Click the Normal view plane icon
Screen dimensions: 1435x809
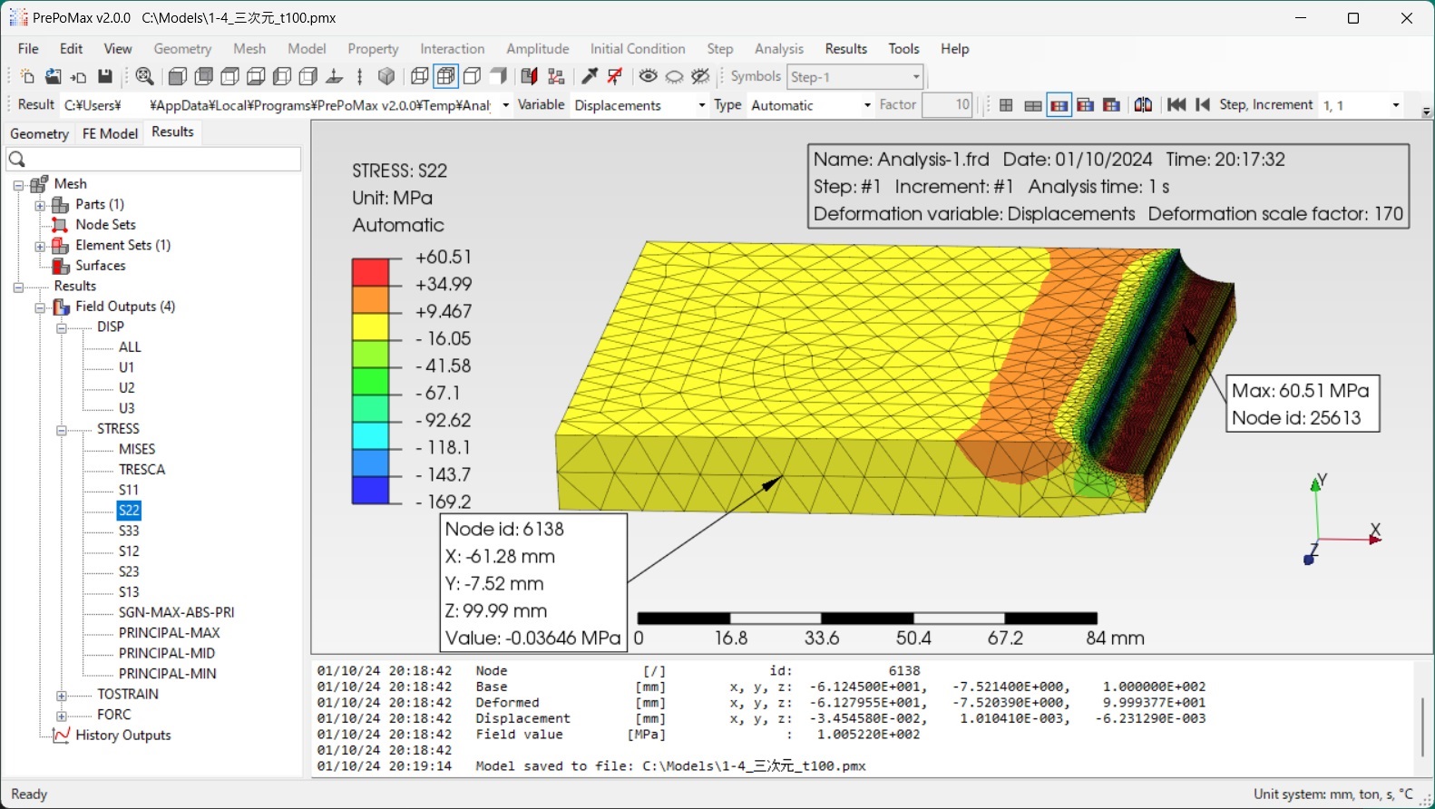[335, 76]
